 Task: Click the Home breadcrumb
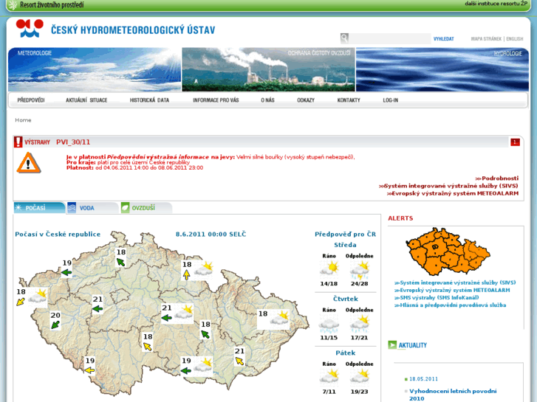tap(23, 120)
